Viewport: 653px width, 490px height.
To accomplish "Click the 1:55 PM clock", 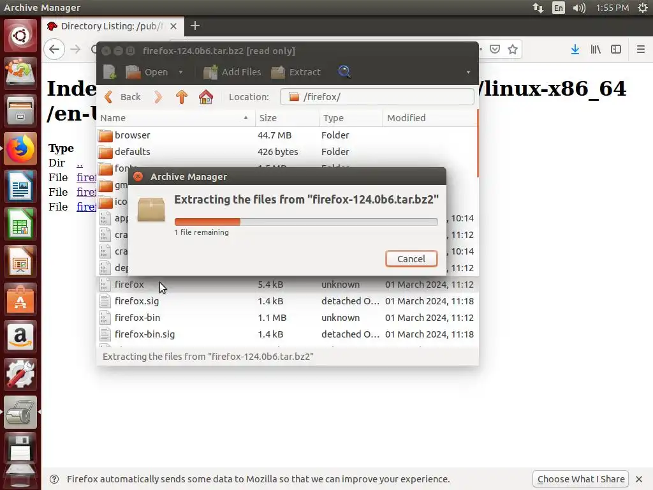I will (x=612, y=8).
